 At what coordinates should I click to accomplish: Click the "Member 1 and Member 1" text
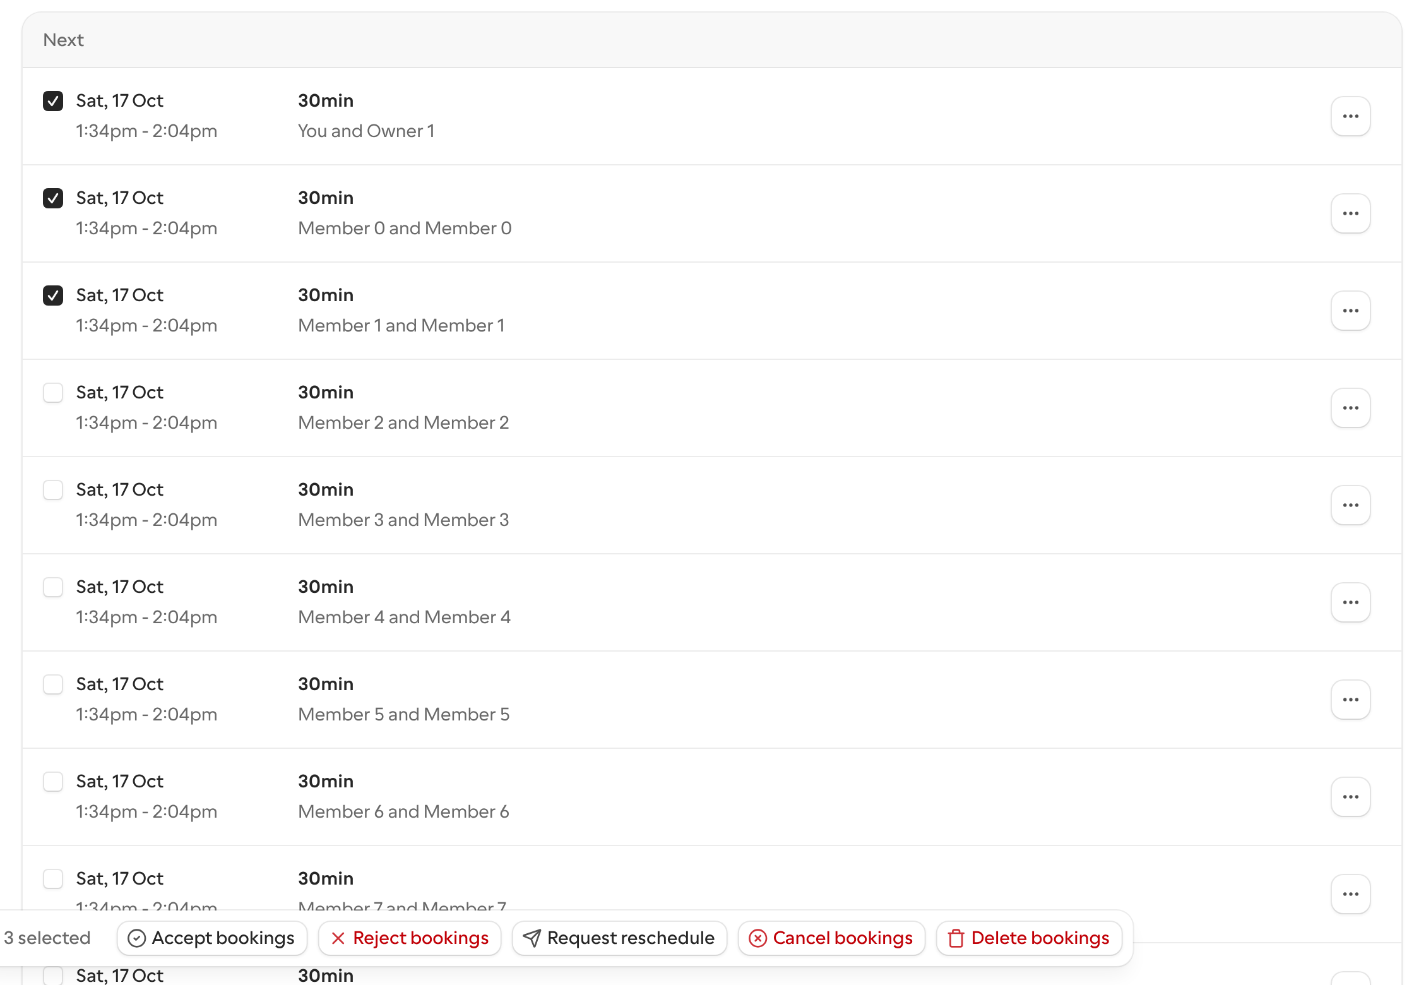(401, 325)
